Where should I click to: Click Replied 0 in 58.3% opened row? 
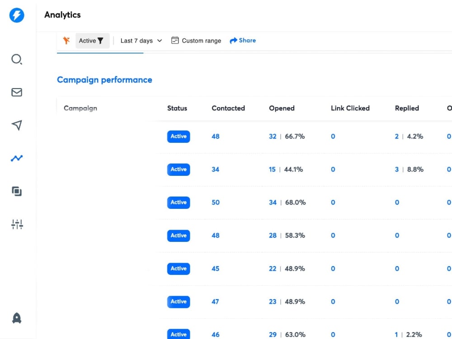(397, 235)
